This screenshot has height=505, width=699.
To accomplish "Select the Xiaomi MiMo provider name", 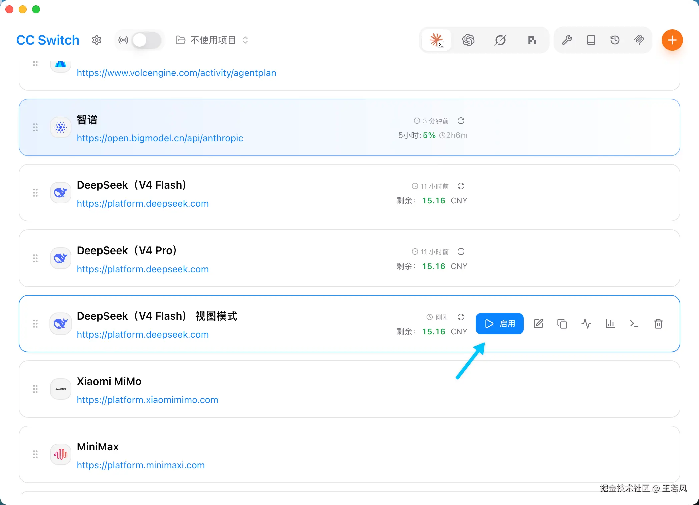I will [x=109, y=381].
